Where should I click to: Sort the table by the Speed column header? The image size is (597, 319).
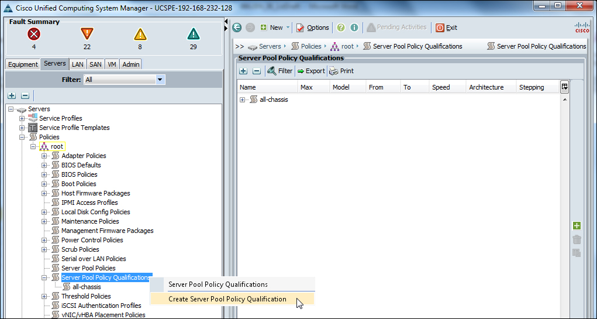[447, 87]
